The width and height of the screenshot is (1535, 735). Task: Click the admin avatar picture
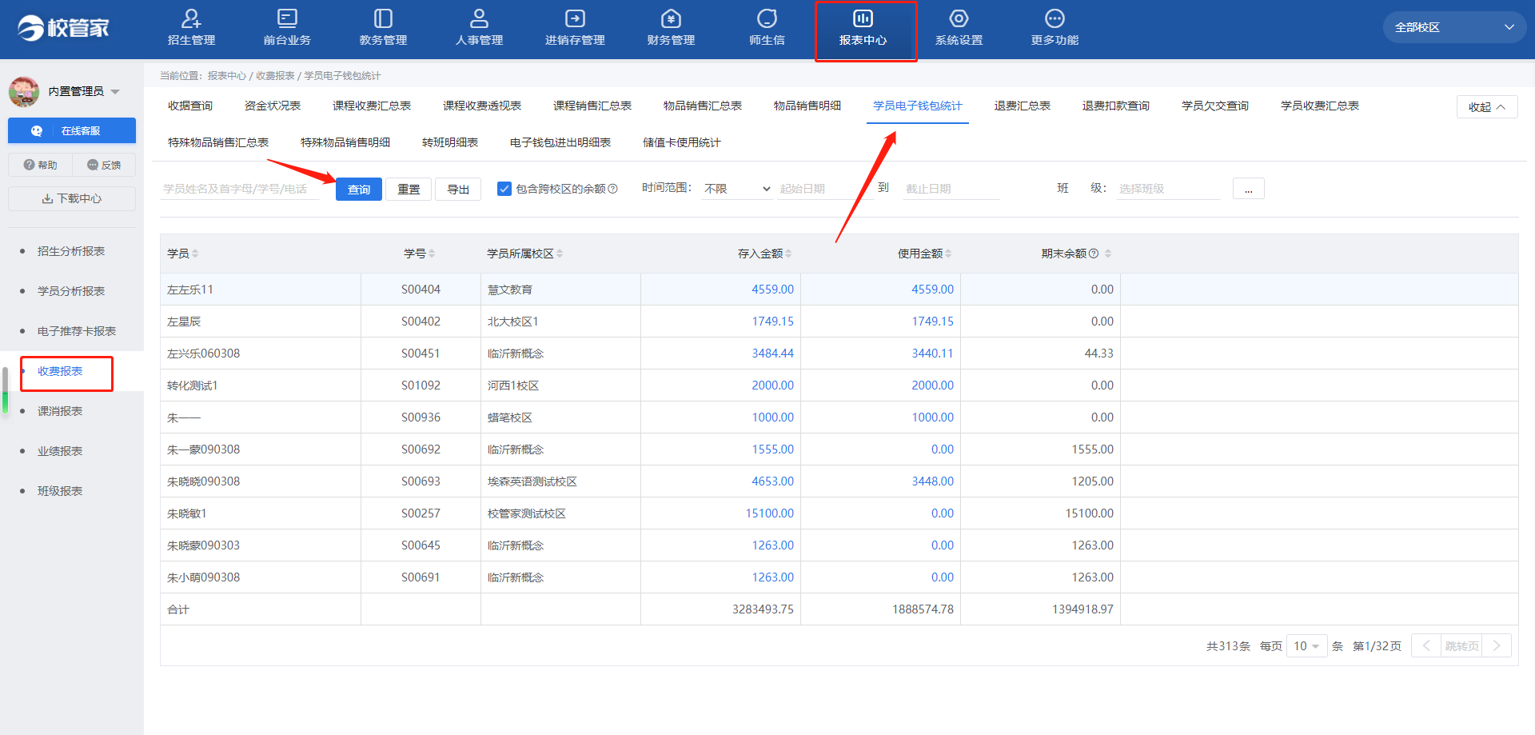[x=24, y=92]
